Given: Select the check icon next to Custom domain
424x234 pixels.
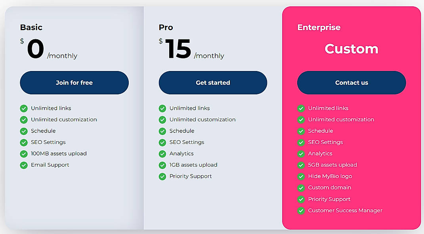Looking at the screenshot, I should point(301,188).
